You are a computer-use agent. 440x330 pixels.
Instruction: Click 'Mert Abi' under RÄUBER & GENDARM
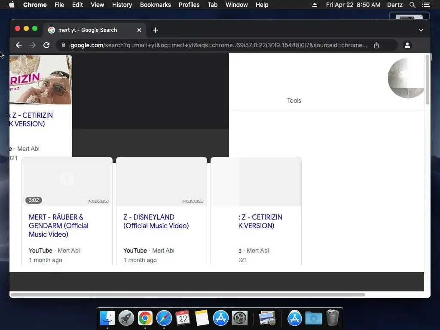pyautogui.click(x=69, y=251)
